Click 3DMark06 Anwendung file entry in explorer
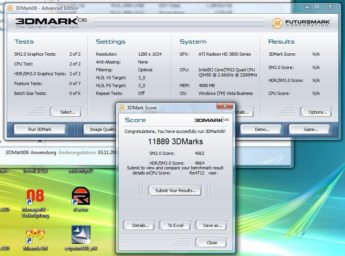The image size is (345, 256). (x=31, y=153)
